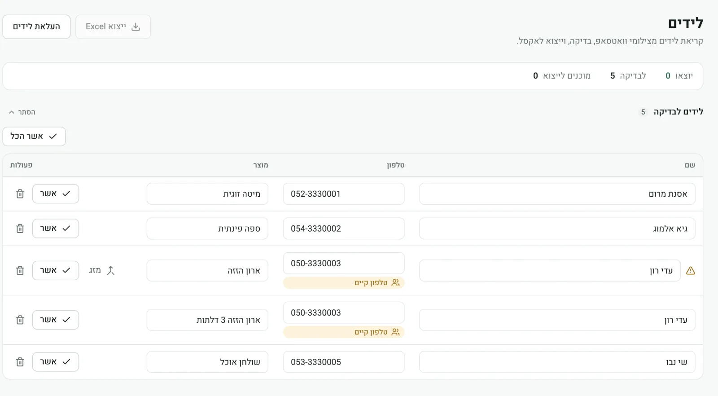Approve the ארון הזזה 3 דלתות lead
Image resolution: width=718 pixels, height=396 pixels.
(56, 320)
